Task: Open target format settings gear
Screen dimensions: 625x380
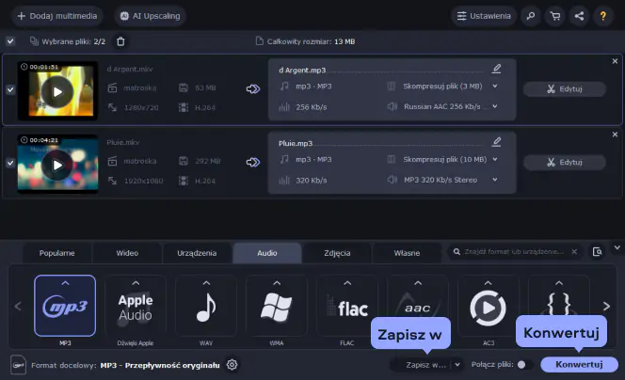Action: (x=232, y=364)
